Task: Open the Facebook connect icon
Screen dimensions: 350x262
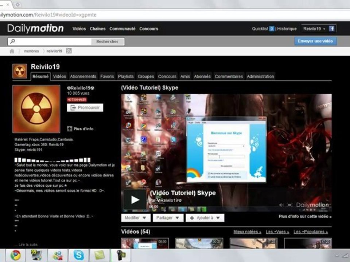Action: tap(332, 29)
